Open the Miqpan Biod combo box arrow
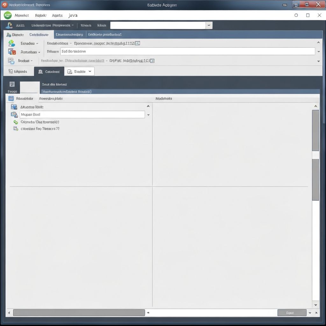This screenshot has height=326, width=326. click(148, 115)
